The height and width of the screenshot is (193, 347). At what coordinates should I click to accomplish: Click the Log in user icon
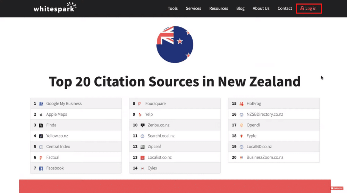(x=302, y=8)
